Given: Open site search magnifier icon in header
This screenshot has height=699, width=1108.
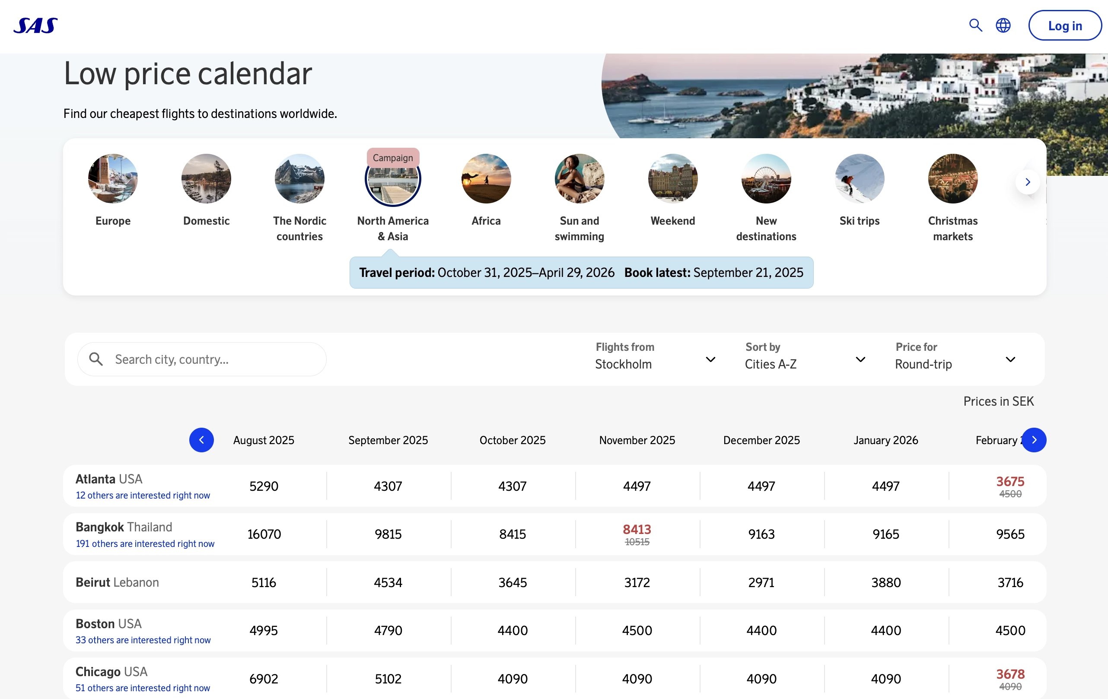Looking at the screenshot, I should click(x=975, y=25).
